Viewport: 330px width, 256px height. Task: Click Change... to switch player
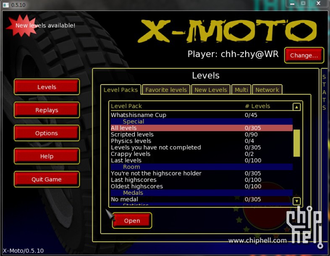304,55
